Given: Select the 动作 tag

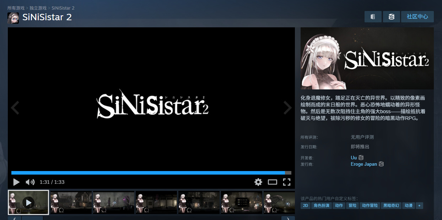Looking at the screenshot, I should pyautogui.click(x=339, y=205).
